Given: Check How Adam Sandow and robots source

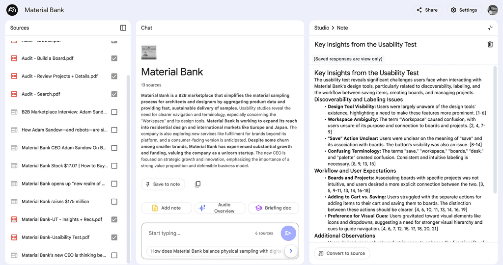Looking at the screenshot, I should [x=114, y=130].
